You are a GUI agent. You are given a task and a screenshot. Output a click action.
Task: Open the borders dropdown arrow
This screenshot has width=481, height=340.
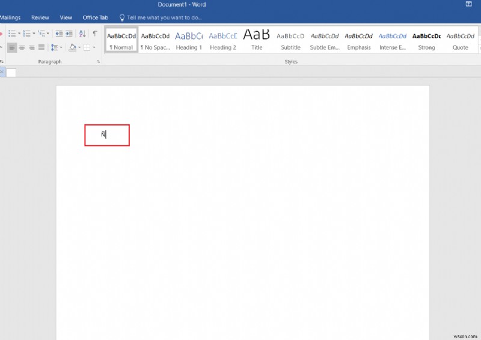(x=94, y=47)
